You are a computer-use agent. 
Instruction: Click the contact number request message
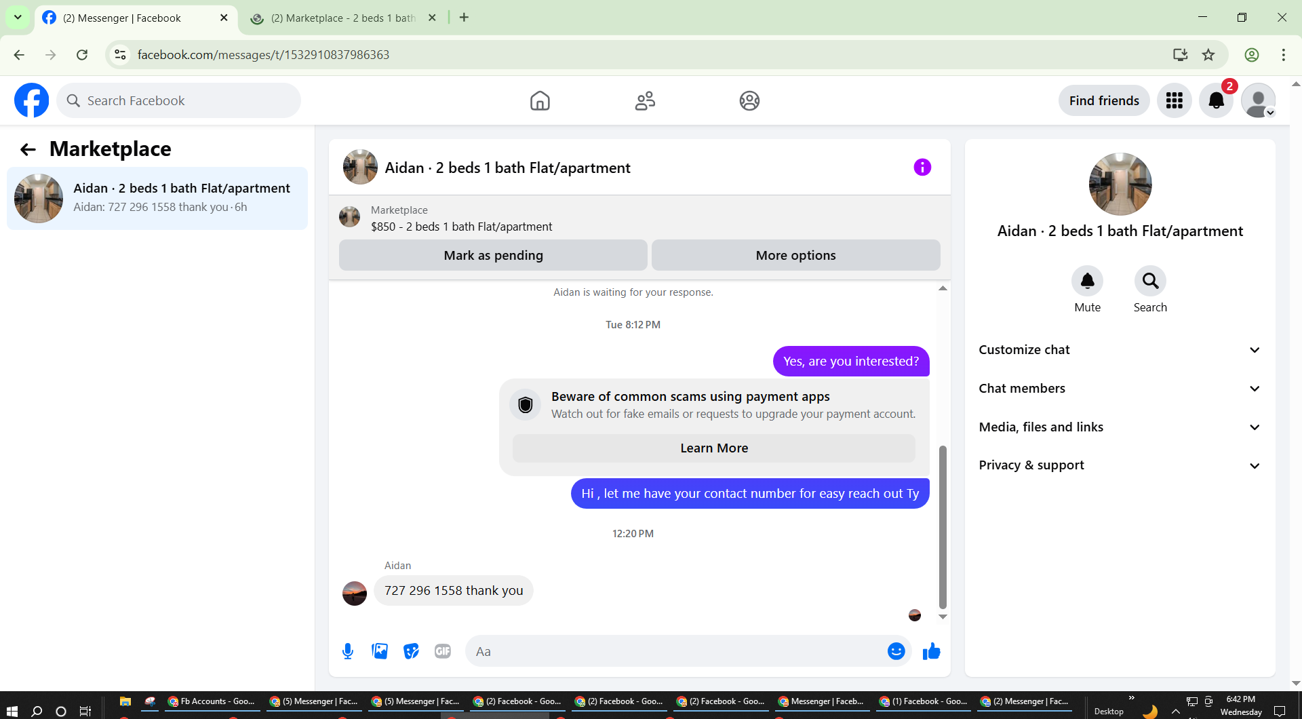(x=750, y=493)
